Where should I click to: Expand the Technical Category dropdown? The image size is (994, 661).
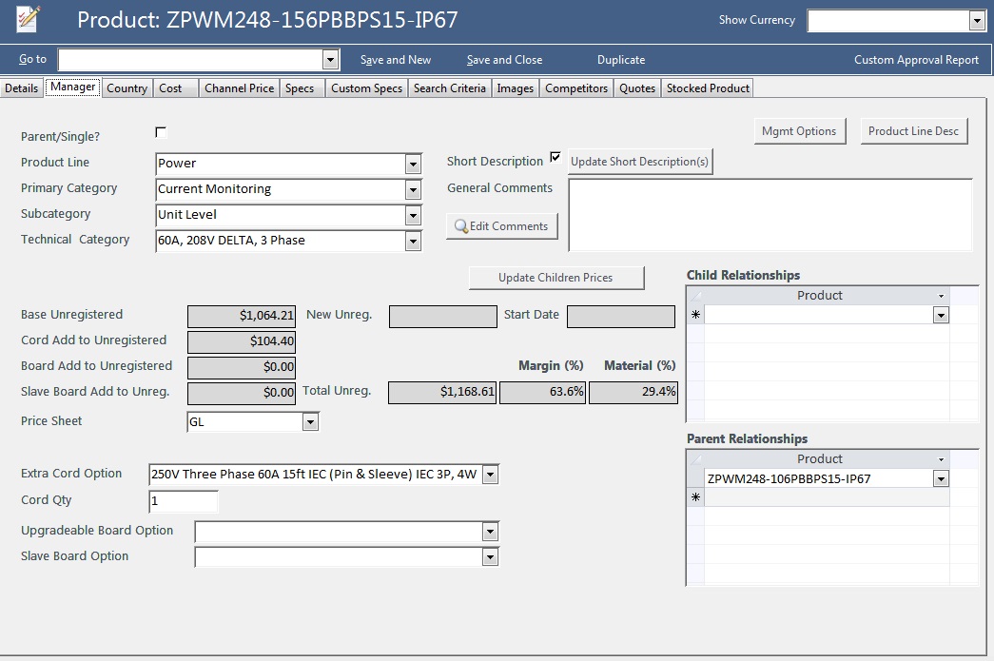pyautogui.click(x=413, y=241)
